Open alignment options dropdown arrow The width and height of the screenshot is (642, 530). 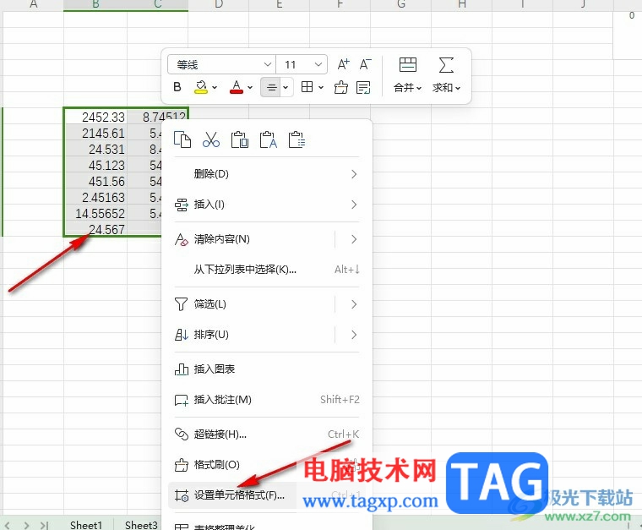(x=286, y=87)
